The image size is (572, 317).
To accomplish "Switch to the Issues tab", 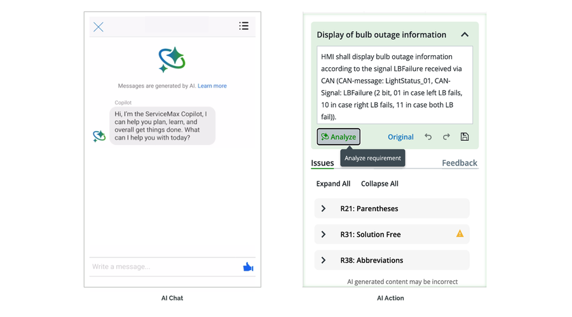I will coord(322,163).
